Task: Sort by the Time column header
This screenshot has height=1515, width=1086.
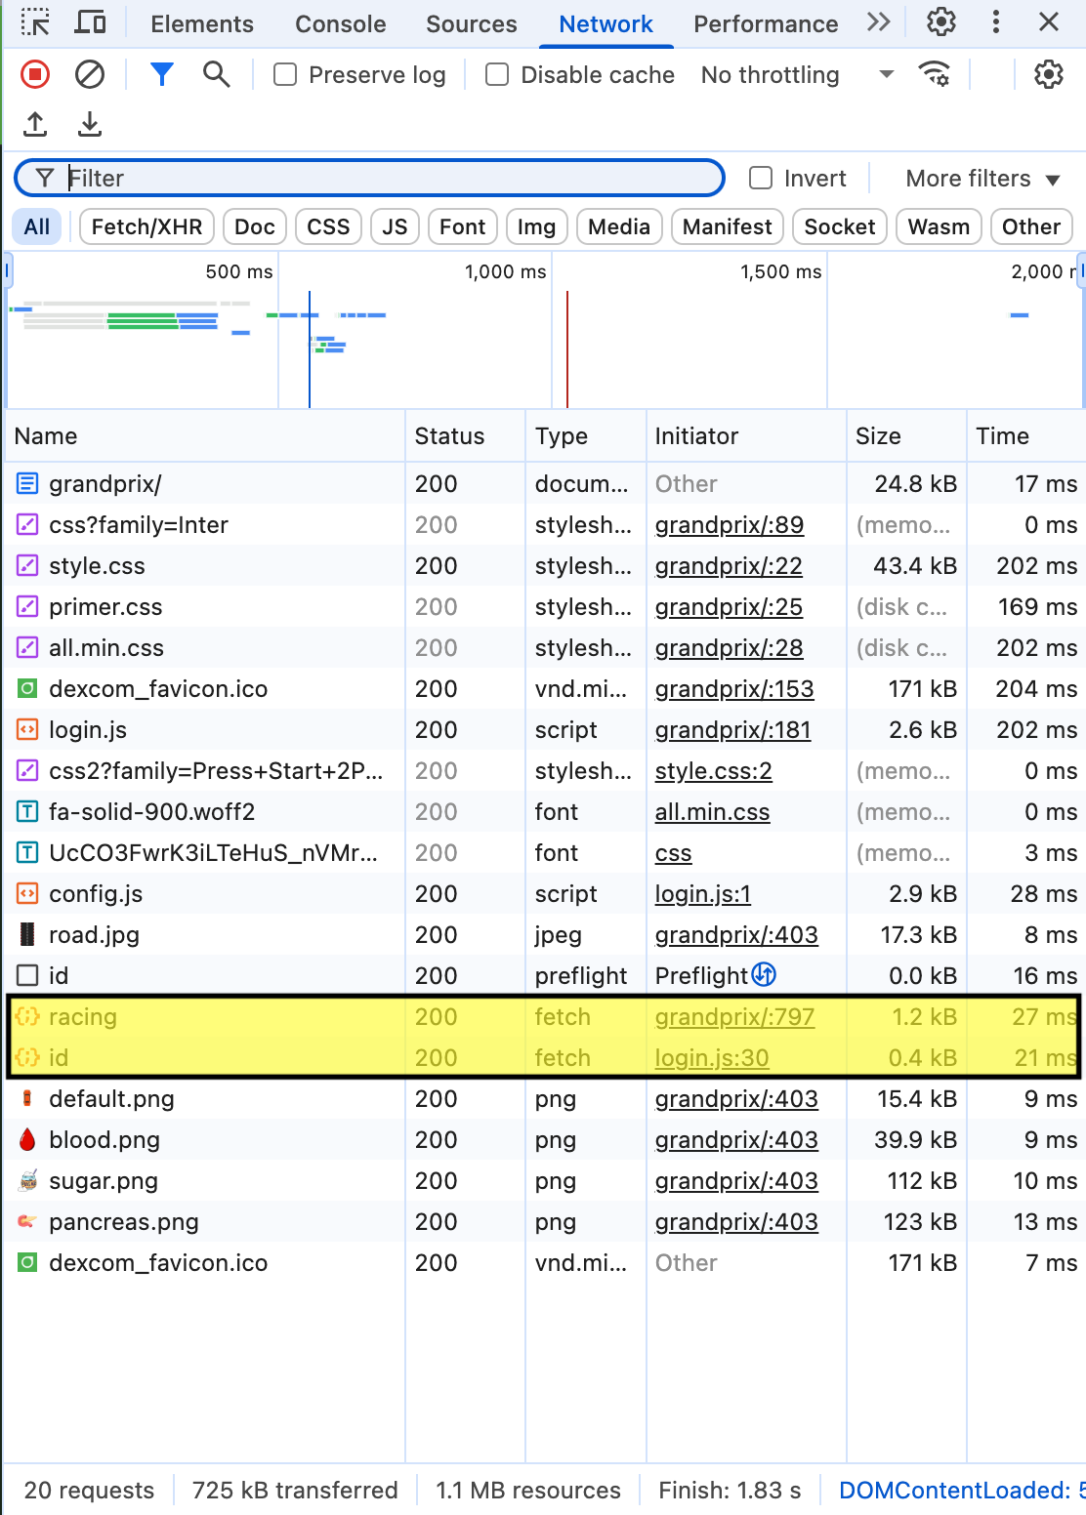Action: pyautogui.click(x=1025, y=436)
